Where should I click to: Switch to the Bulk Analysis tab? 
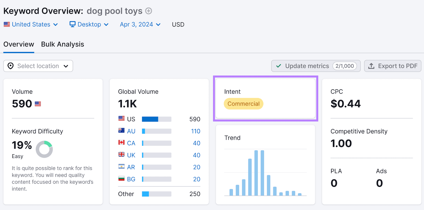pyautogui.click(x=63, y=44)
